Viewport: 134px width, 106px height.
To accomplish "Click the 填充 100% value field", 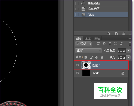I will (122, 57).
